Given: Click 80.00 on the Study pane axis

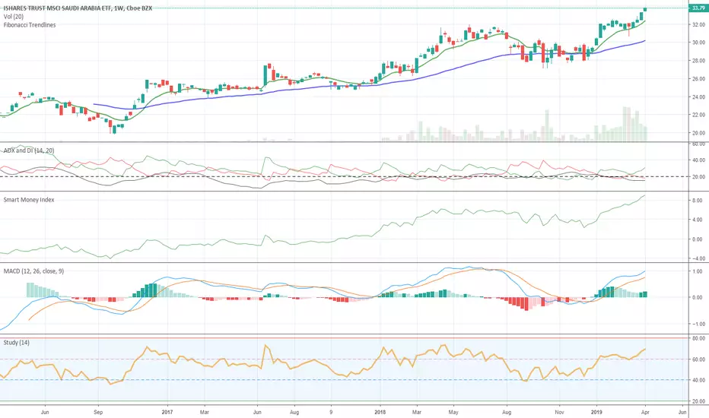Looking at the screenshot, I should [698, 338].
